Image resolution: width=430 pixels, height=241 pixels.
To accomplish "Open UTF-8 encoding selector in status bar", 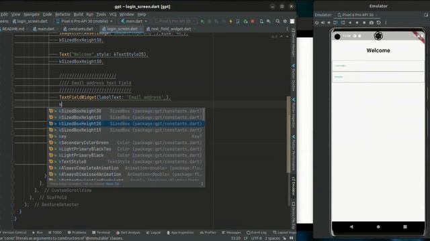I will [x=257, y=238].
